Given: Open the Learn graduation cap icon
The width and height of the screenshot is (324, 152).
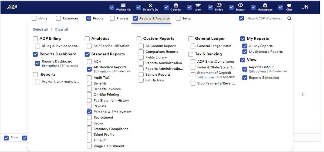Looking at the screenshot, I should tap(198, 5).
